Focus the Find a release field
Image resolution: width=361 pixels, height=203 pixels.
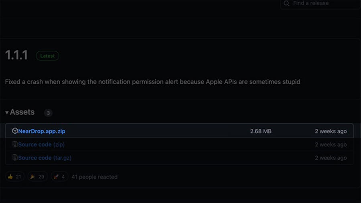(x=321, y=3)
